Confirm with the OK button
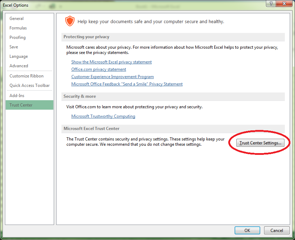 pyautogui.click(x=247, y=231)
